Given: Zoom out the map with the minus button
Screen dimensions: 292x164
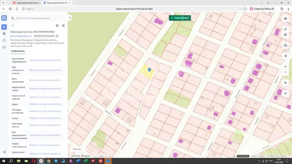Looking at the screenshot, I should 285,72.
